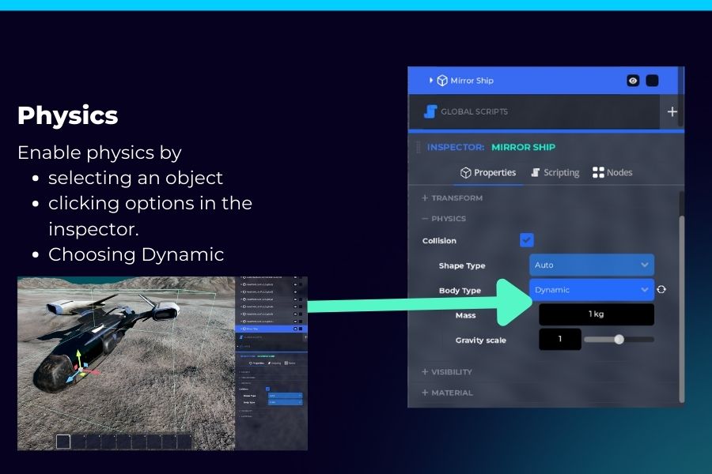The width and height of the screenshot is (712, 474).
Task: Open the Body Type Dynamic dropdown
Action: [591, 290]
